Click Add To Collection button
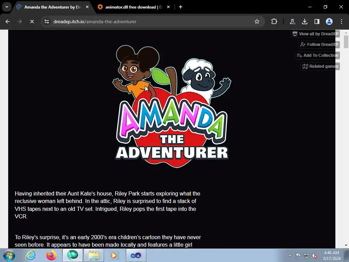 point(317,56)
